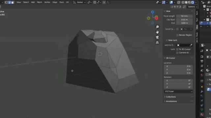Collapse the 3D Cursor panel

pos(165,58)
